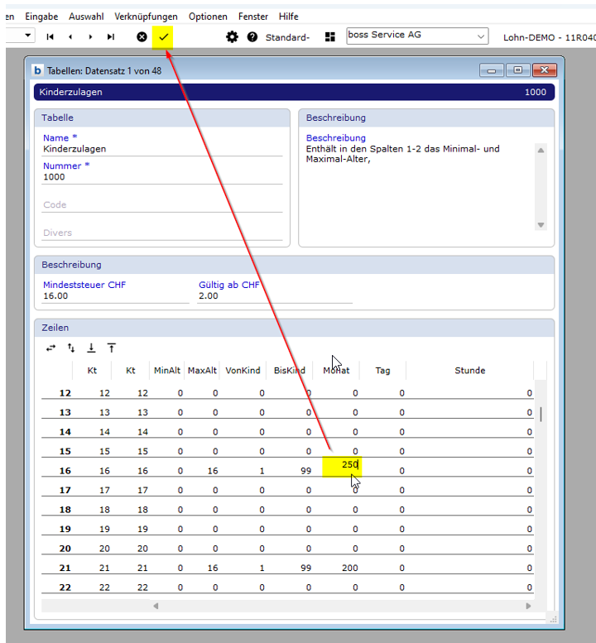The width and height of the screenshot is (596, 643).
Task: Jump to the last record
Action: coord(111,37)
